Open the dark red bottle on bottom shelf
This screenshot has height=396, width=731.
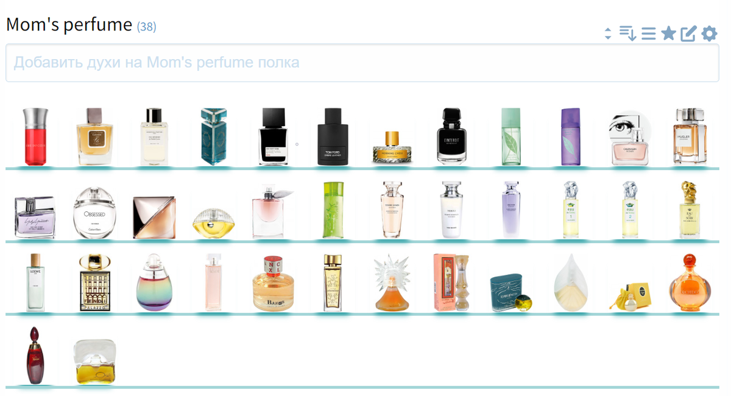pyautogui.click(x=35, y=356)
